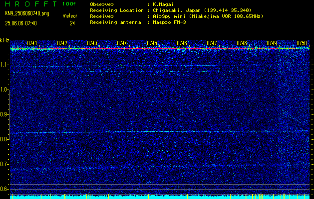Click the Receiving Location label
Screen dimensions: 314x199
[117, 10]
